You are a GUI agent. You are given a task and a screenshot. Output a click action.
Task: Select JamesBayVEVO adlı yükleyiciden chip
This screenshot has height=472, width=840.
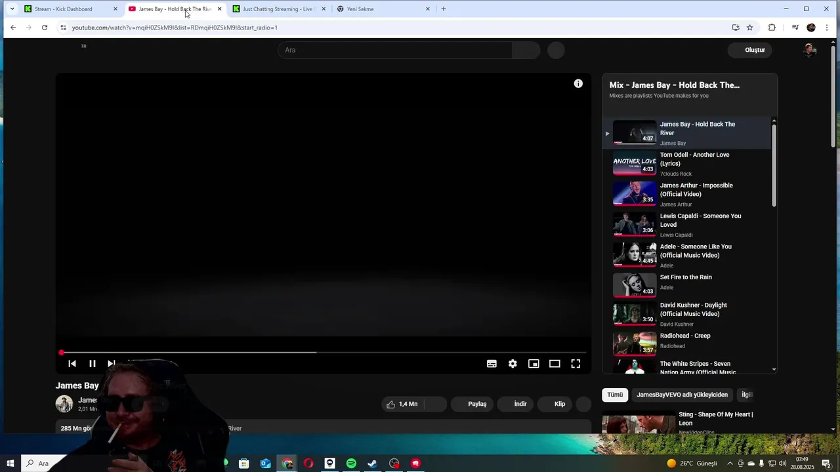(682, 395)
